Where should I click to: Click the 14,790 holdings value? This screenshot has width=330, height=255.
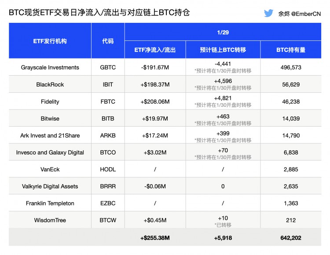point(291,135)
